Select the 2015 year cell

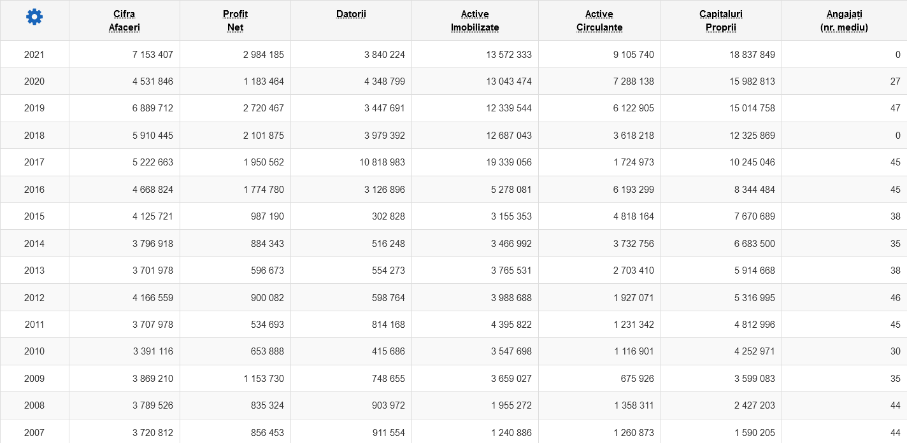pos(34,216)
